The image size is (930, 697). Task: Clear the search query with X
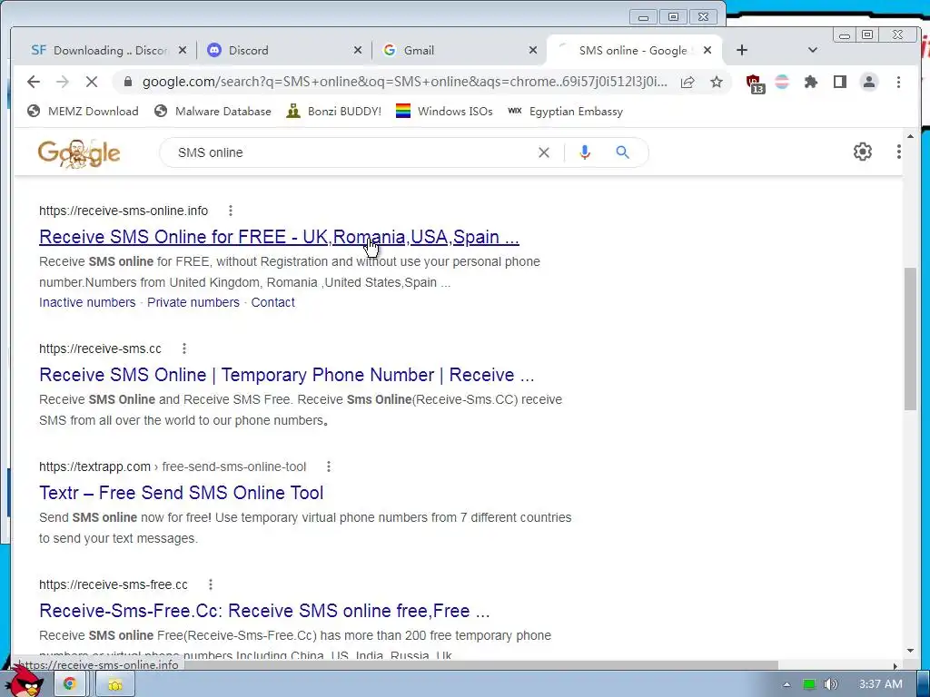click(543, 152)
